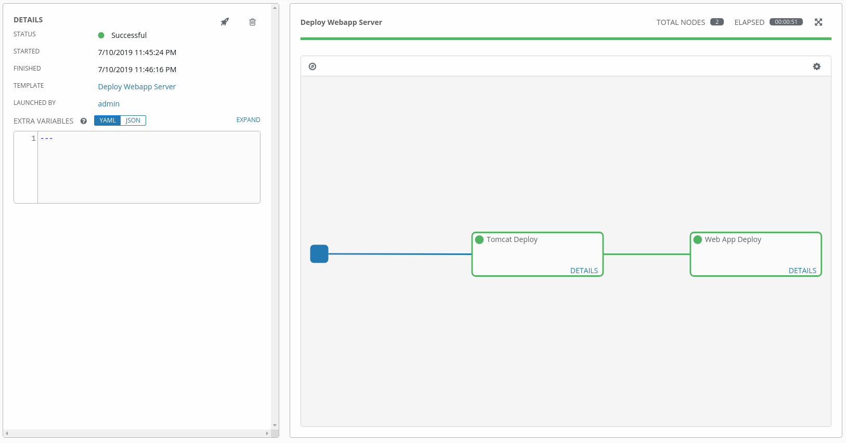The image size is (846, 443).
Task: Open the admin user link
Action: click(109, 104)
